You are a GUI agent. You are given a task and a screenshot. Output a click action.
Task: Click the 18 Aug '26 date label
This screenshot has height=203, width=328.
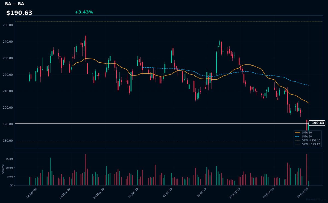tap(235, 193)
